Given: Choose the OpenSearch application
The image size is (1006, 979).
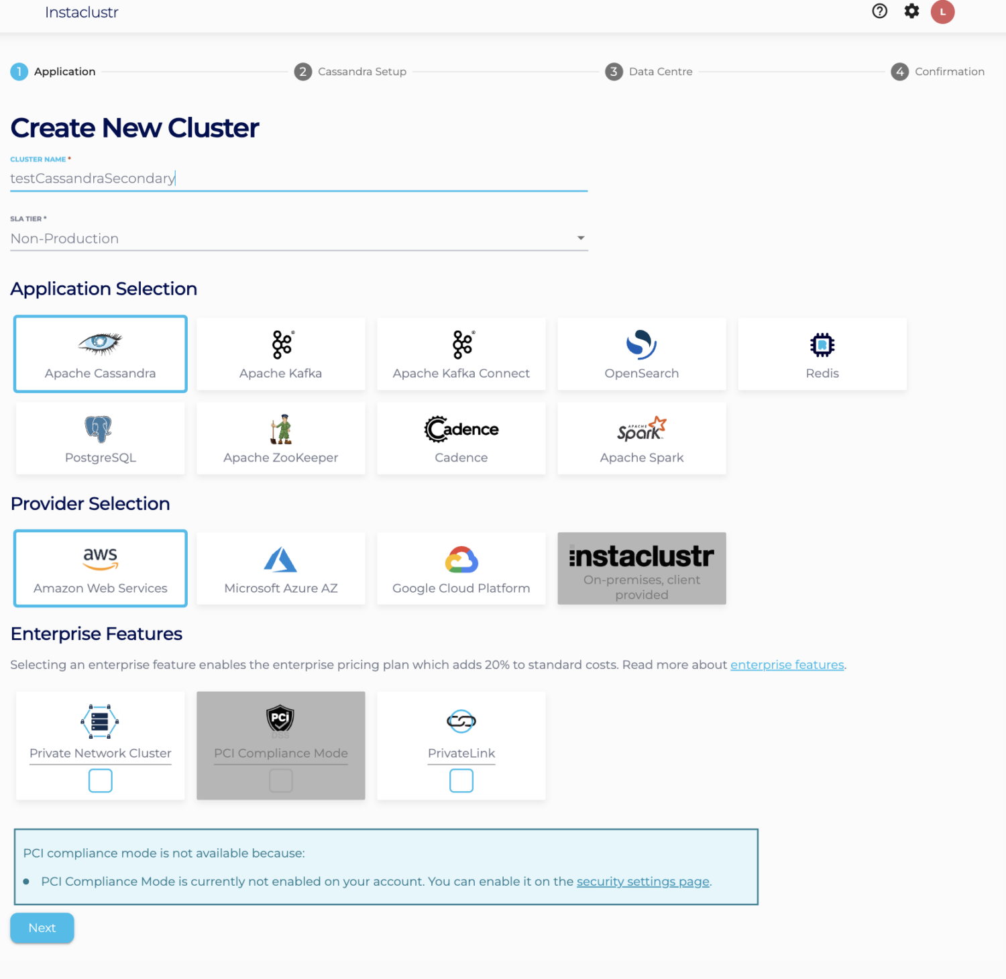Looking at the screenshot, I should [641, 354].
